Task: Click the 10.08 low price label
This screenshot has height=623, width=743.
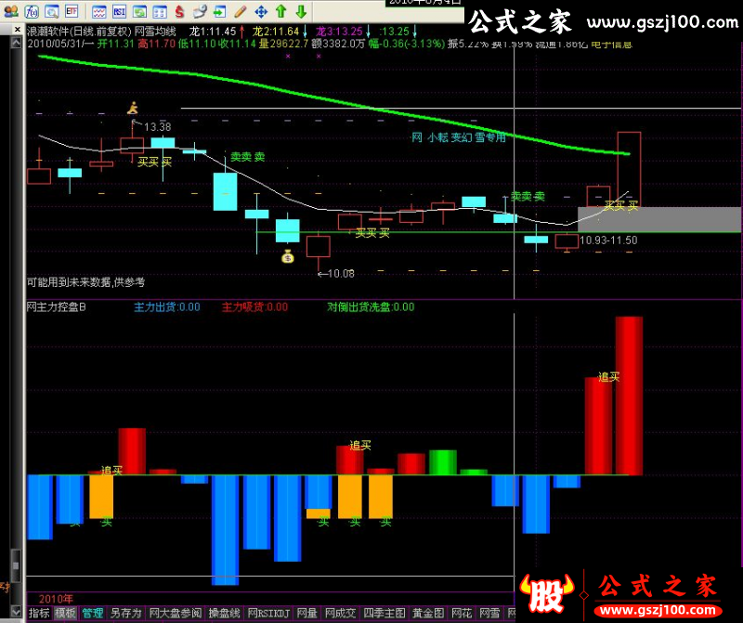Action: pos(341,274)
